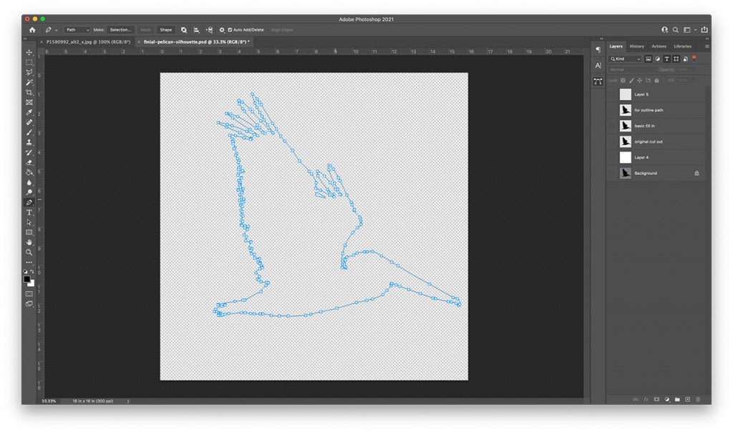Select the Path Selection tool
This screenshot has width=733, height=433.
pos(29,223)
